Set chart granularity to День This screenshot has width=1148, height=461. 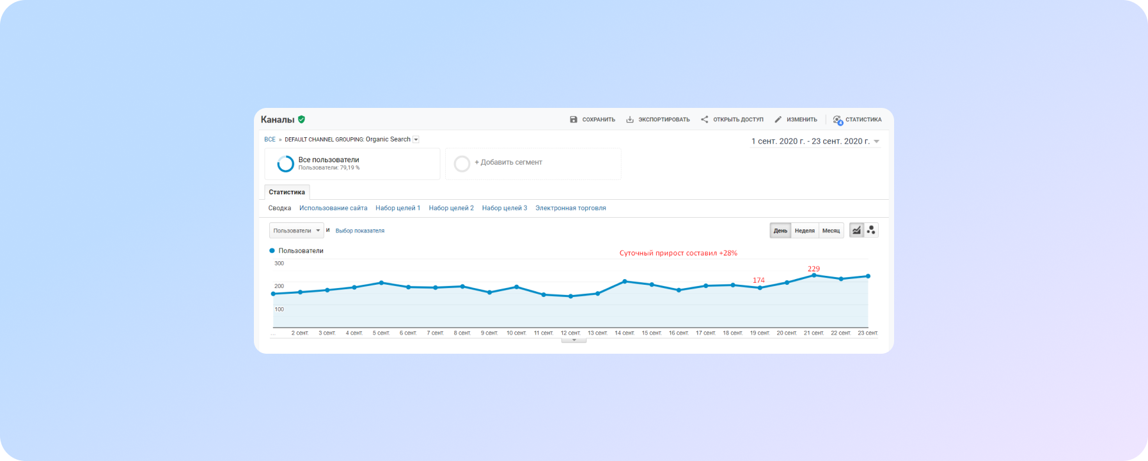780,230
